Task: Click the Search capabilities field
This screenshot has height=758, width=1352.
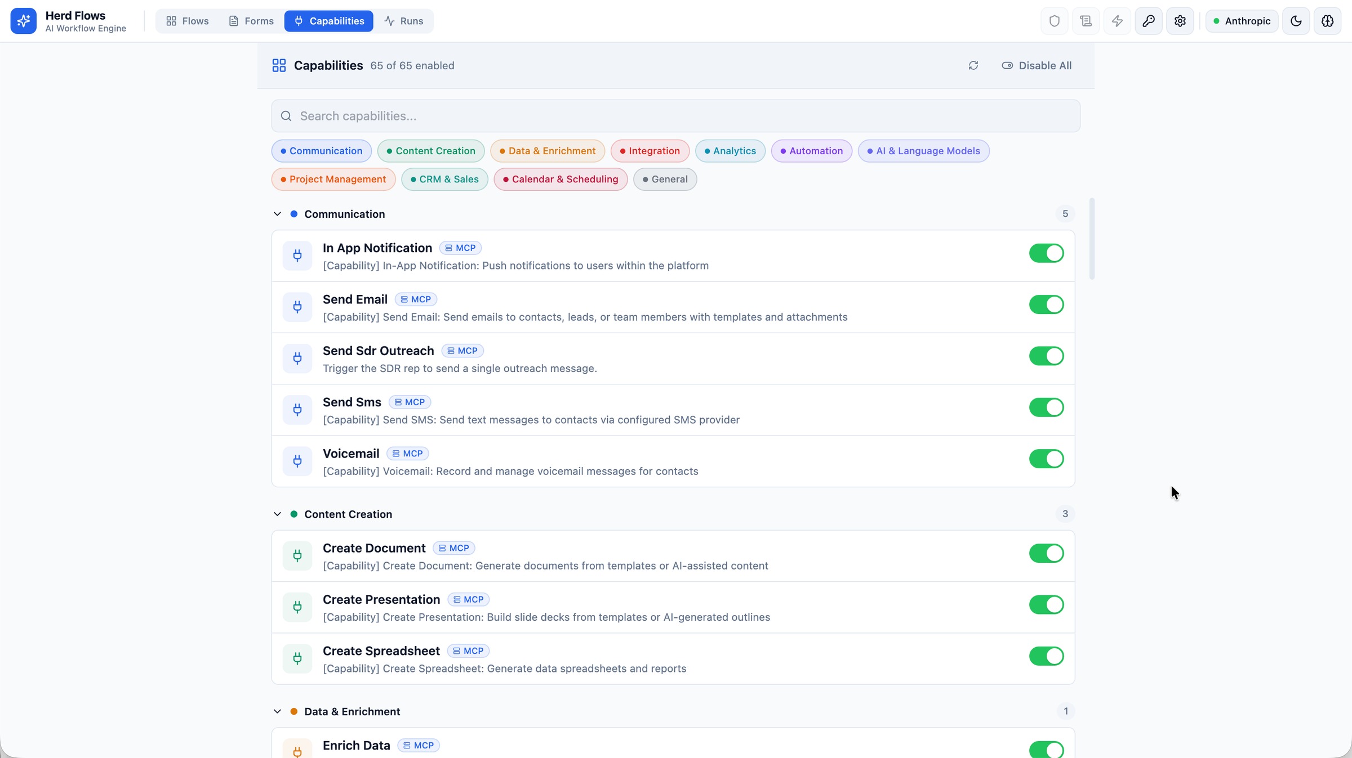Action: [x=675, y=116]
